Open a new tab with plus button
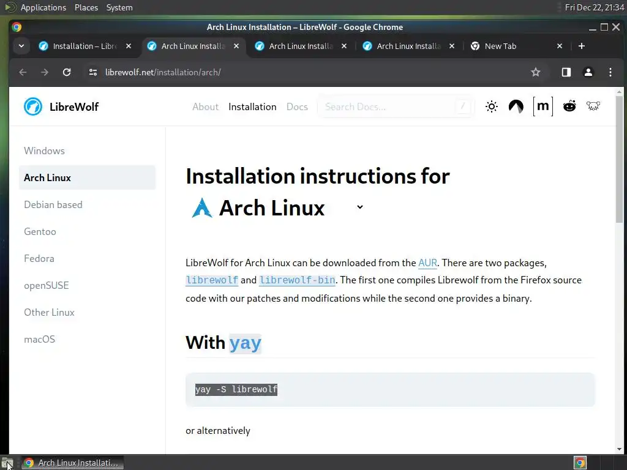627x470 pixels. (x=582, y=46)
